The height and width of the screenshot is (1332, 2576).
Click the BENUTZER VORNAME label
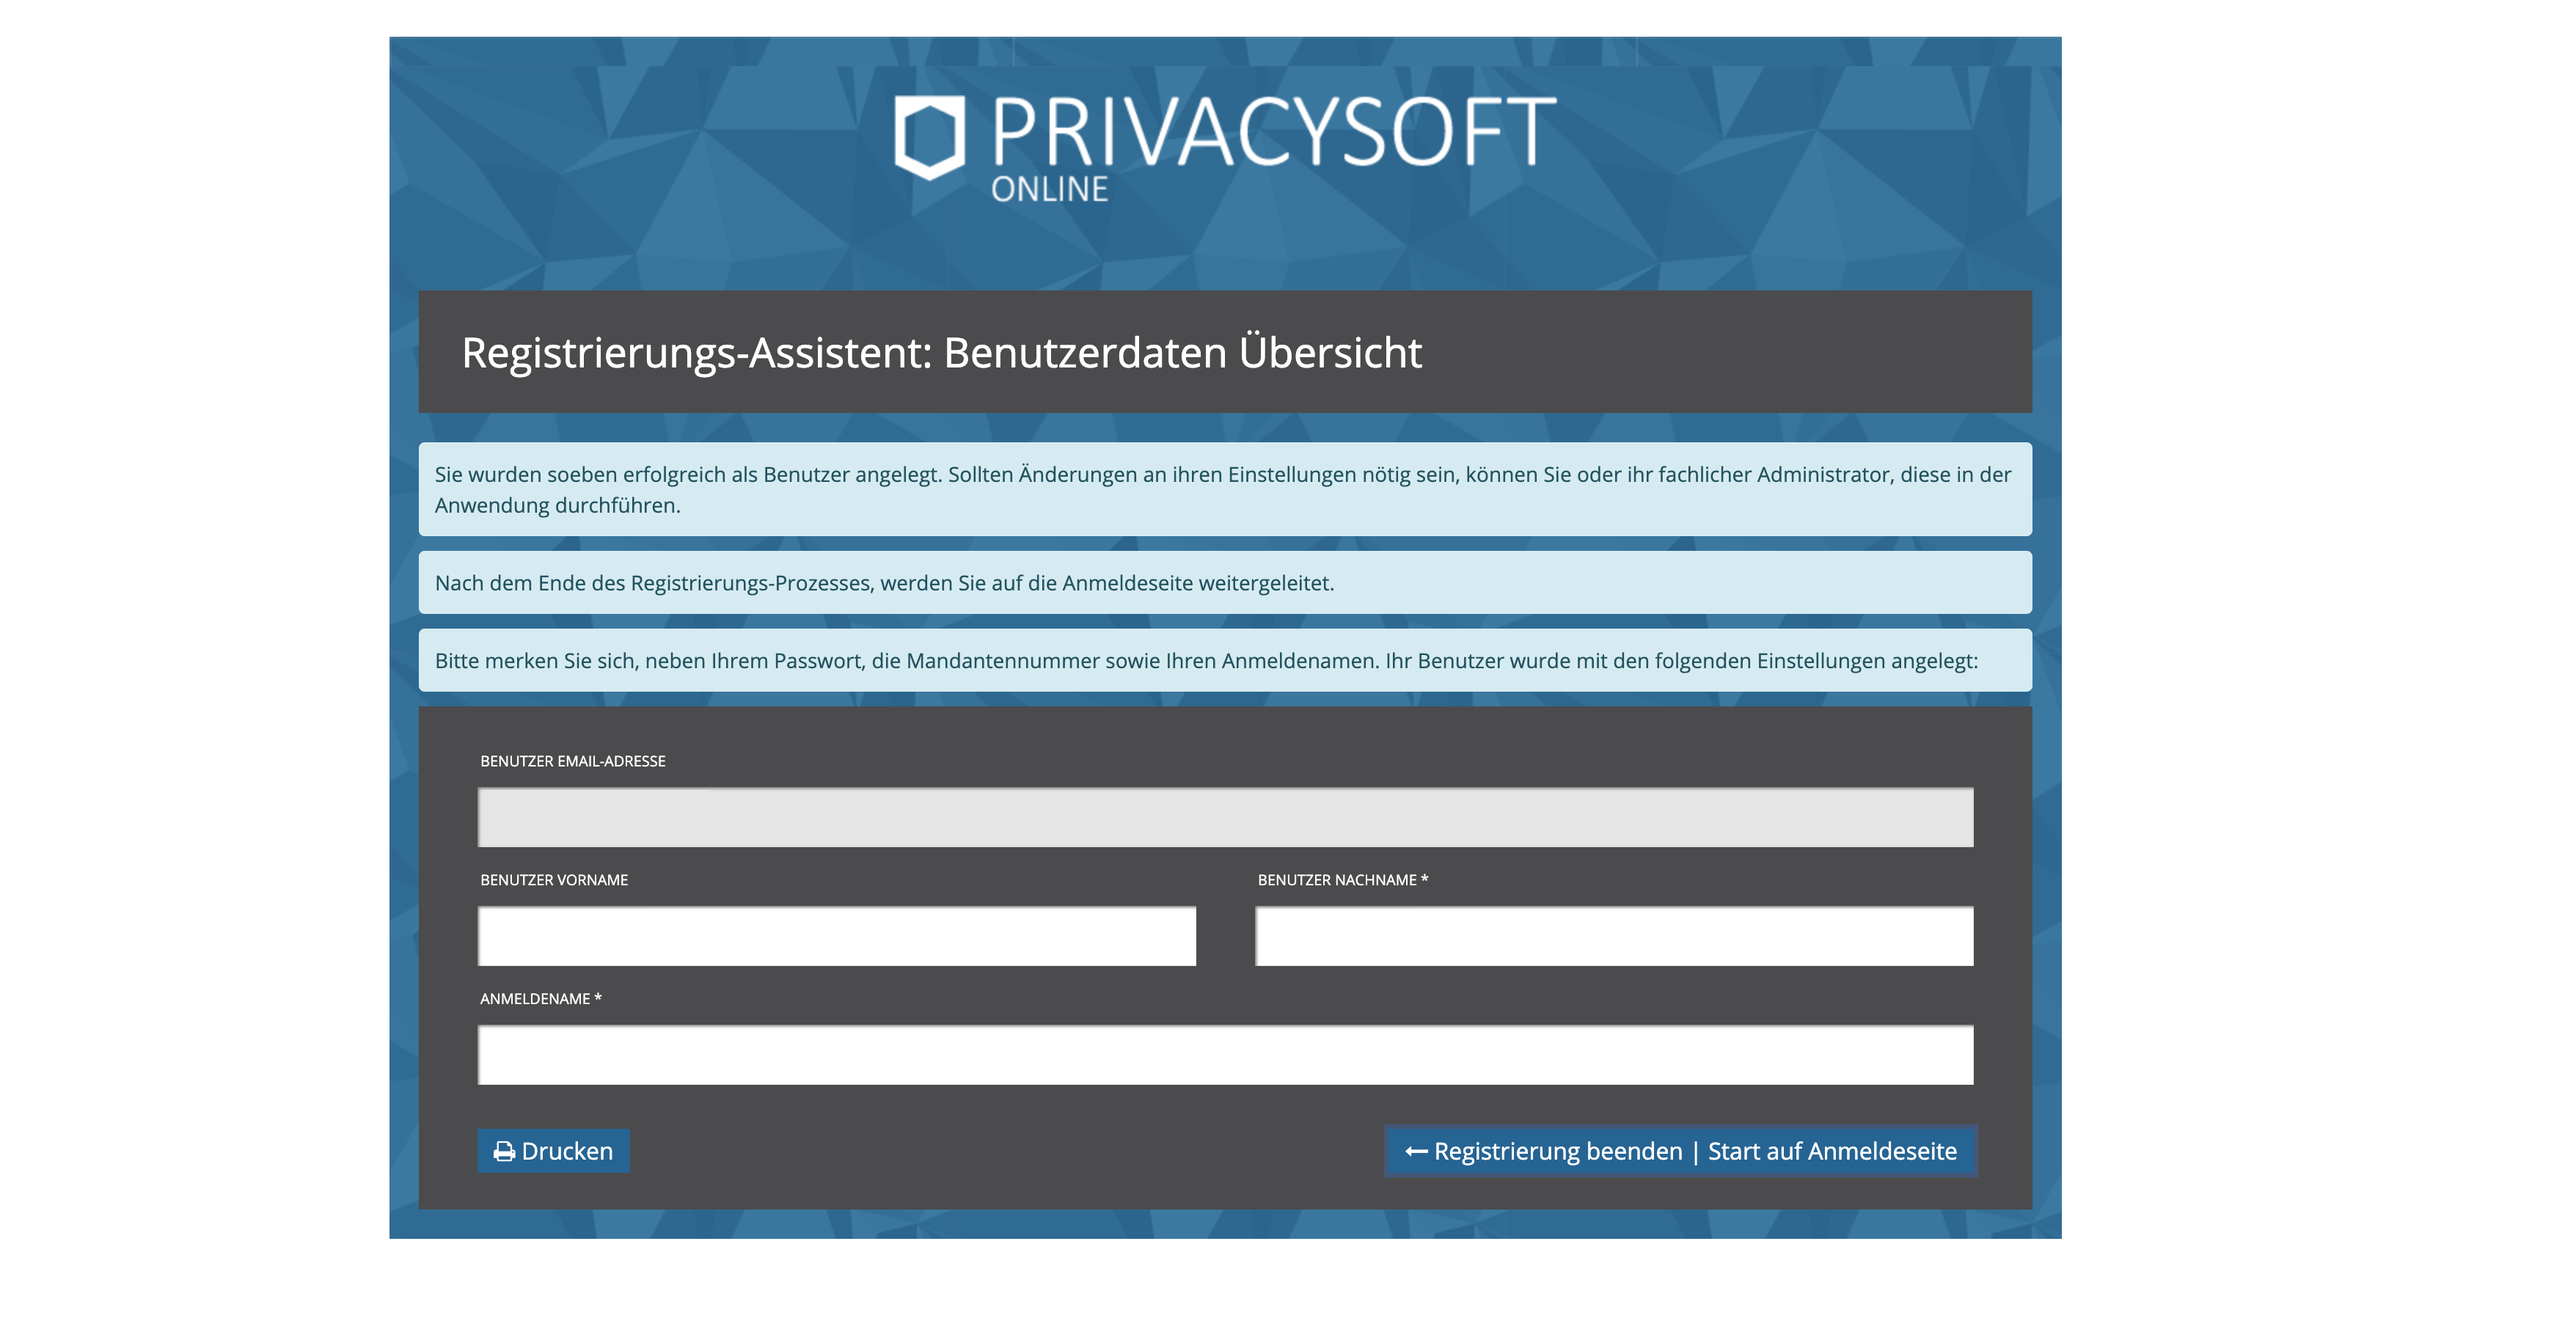point(554,880)
